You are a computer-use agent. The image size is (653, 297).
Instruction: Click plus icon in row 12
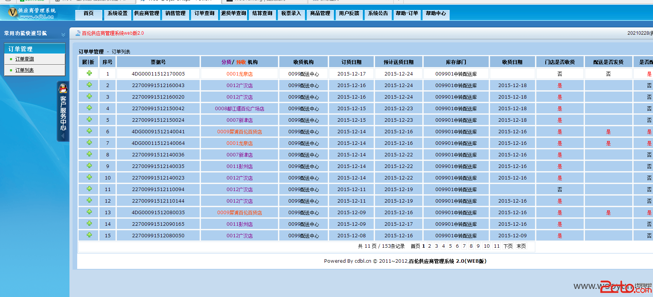pos(89,200)
